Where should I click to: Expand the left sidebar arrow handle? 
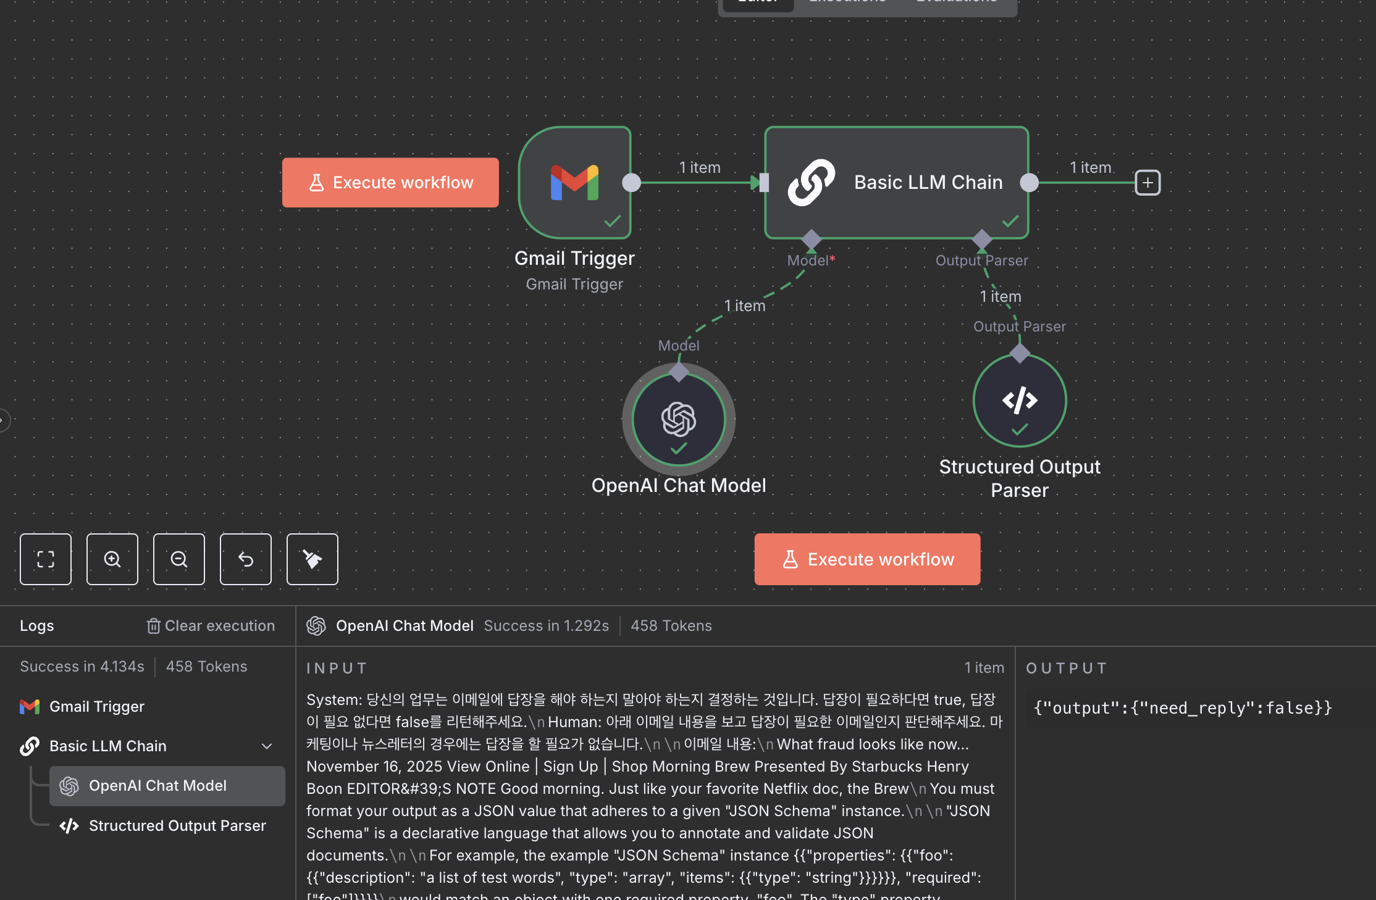3,420
